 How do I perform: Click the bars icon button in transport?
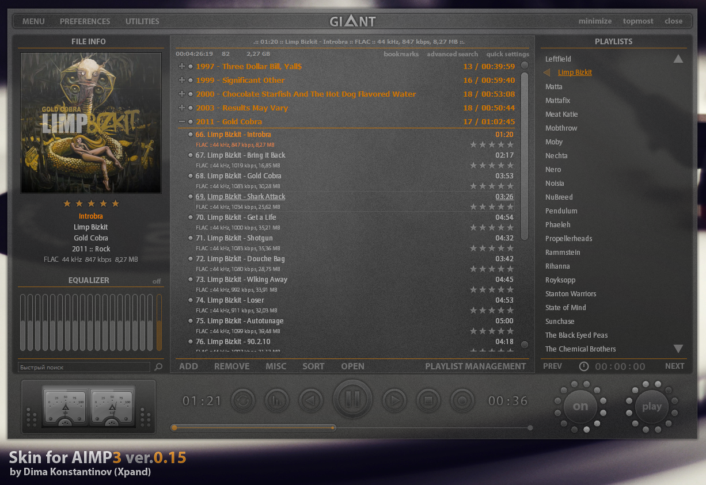[x=277, y=400]
